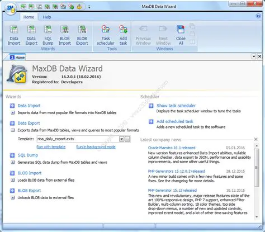
Task: Switch to the Home ribbon tab
Action: [x=29, y=17]
